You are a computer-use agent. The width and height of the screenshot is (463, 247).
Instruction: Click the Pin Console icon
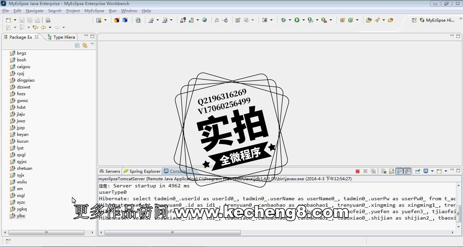[418, 171]
